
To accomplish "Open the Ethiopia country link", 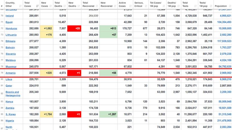I will tap(10, 41).
